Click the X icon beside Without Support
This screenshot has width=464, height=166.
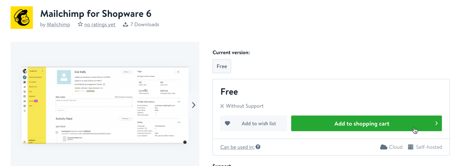pos(222,106)
